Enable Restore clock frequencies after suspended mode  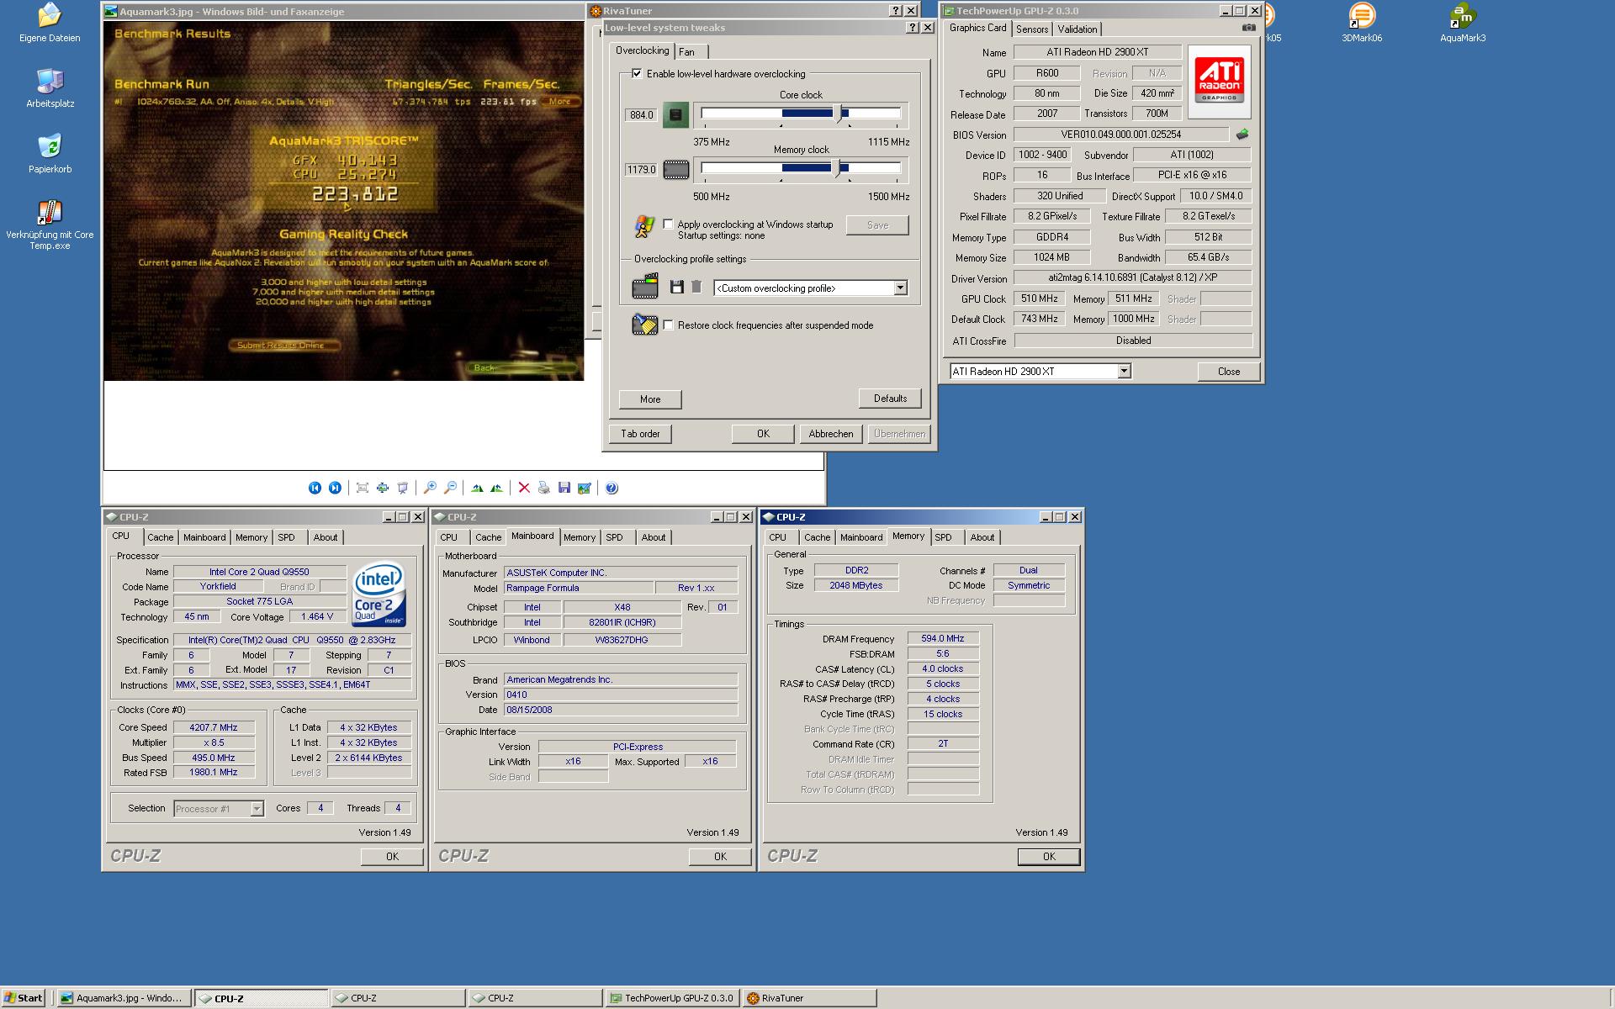[669, 325]
